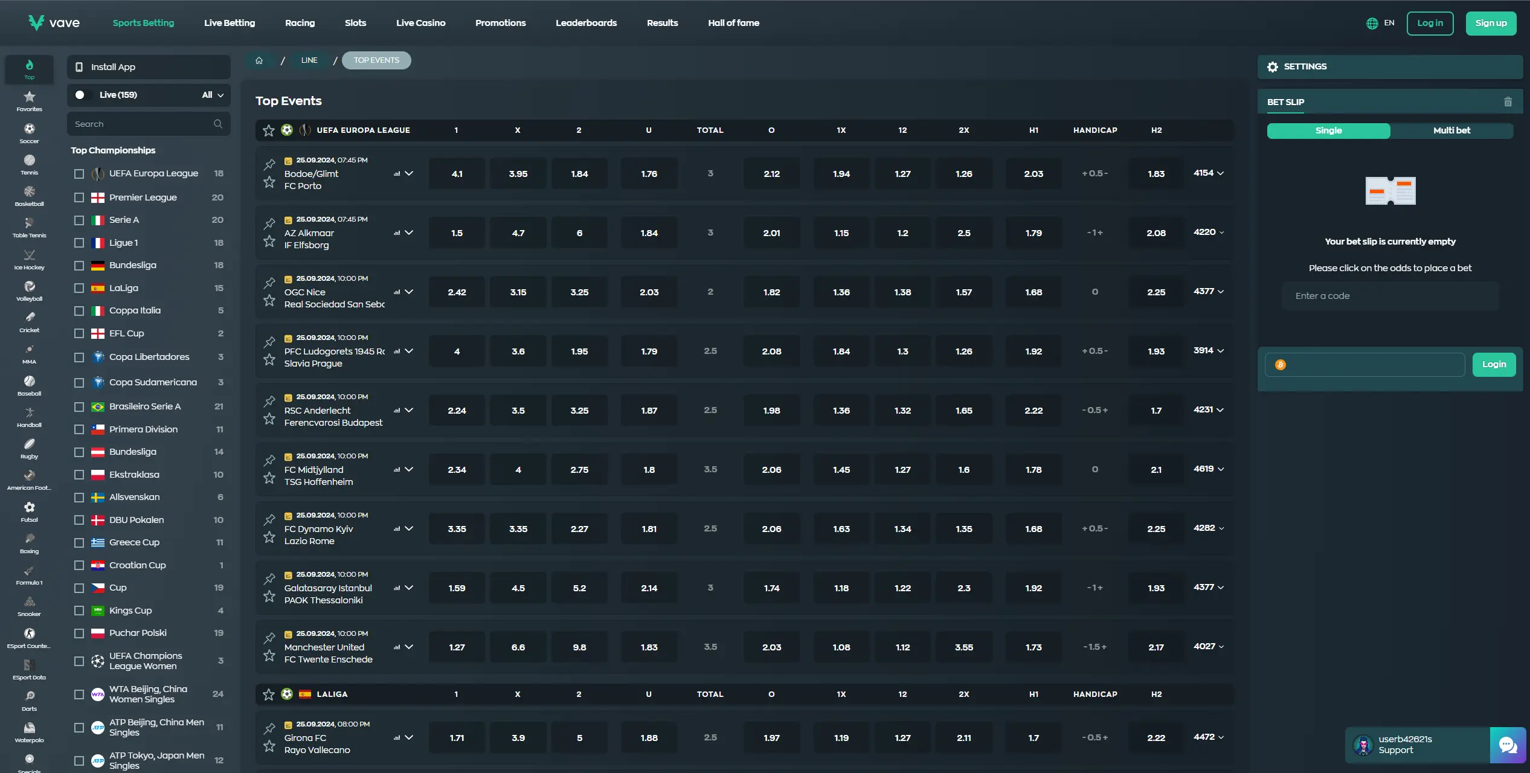This screenshot has width=1530, height=773.
Task: Click the Install App button
Action: (x=149, y=67)
